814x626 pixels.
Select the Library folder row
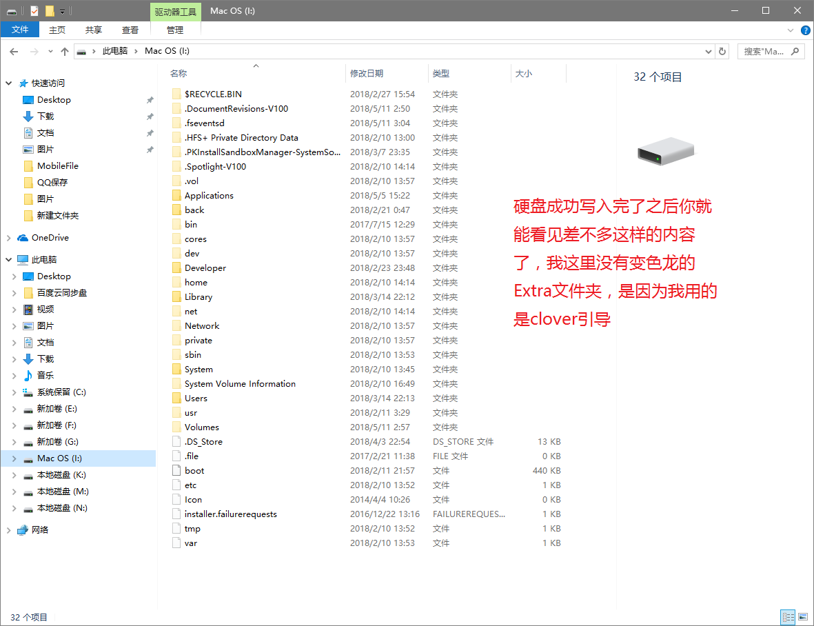click(x=366, y=297)
